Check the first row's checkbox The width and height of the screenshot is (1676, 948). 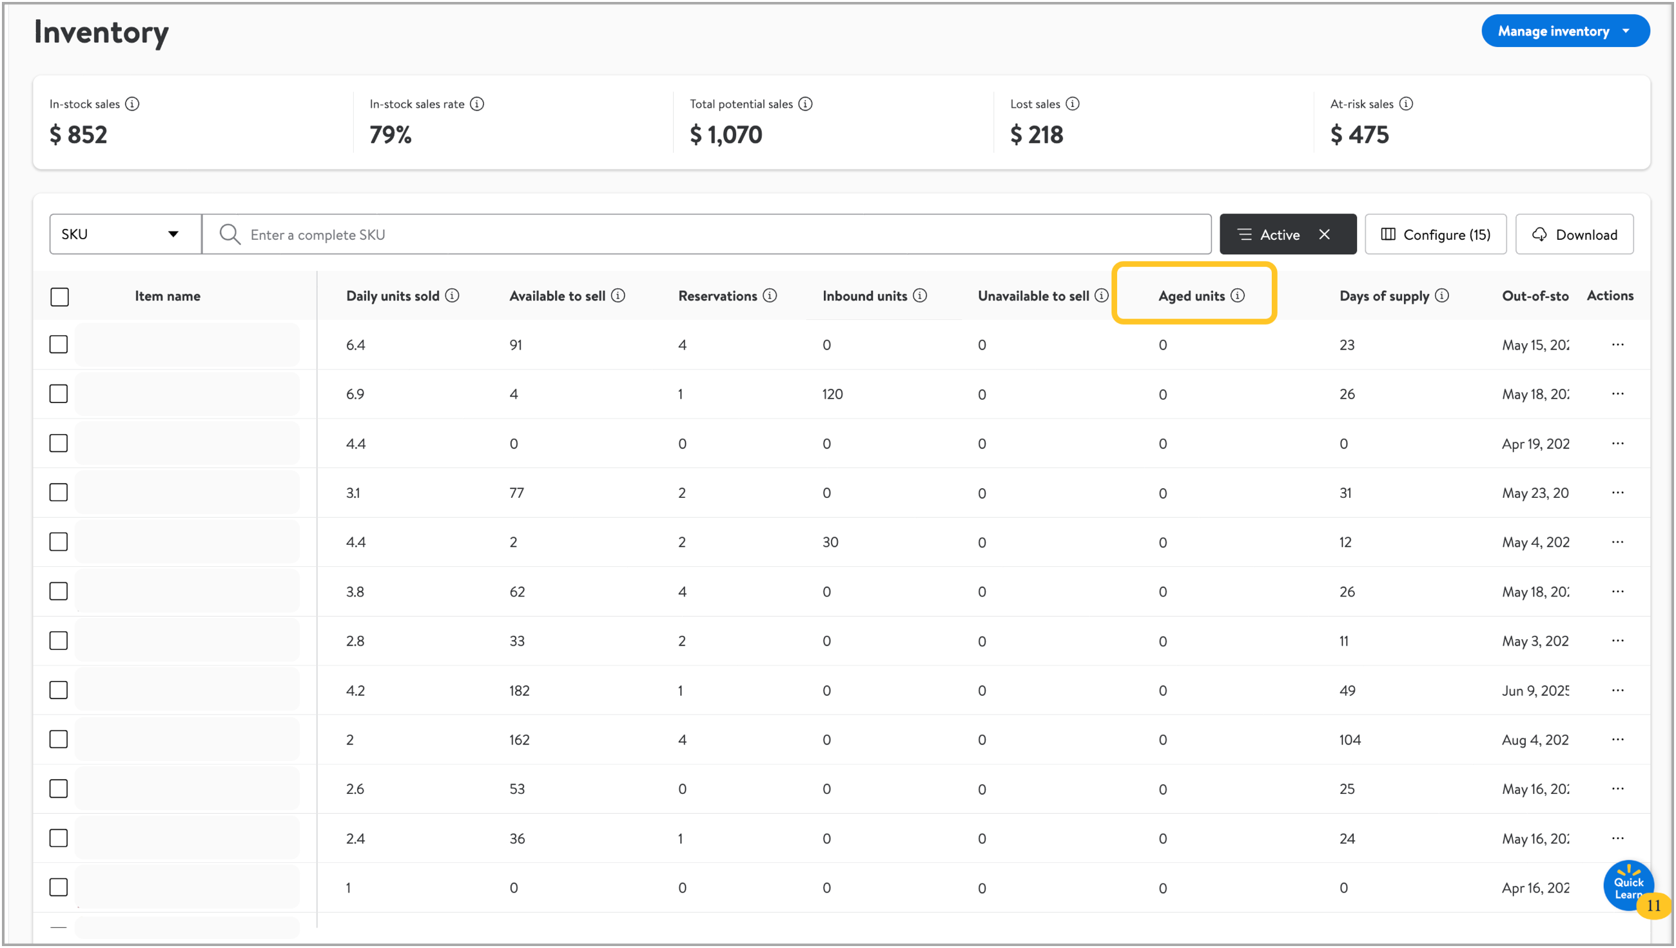click(59, 344)
